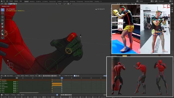Expand the ROOTMAIN channel group
This screenshot has height=98, width=174.
coord(1,84)
